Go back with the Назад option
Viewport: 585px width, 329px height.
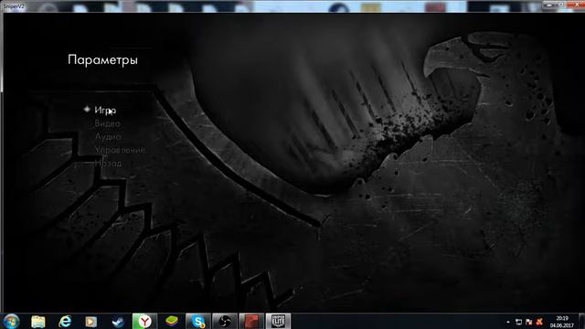108,163
